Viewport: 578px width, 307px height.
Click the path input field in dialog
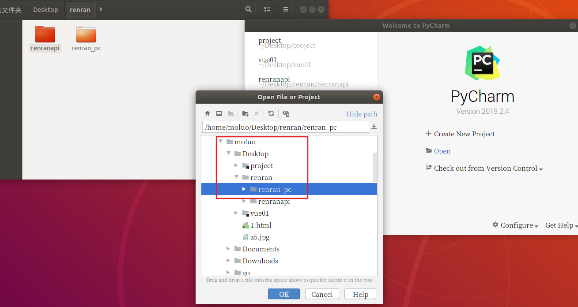286,127
